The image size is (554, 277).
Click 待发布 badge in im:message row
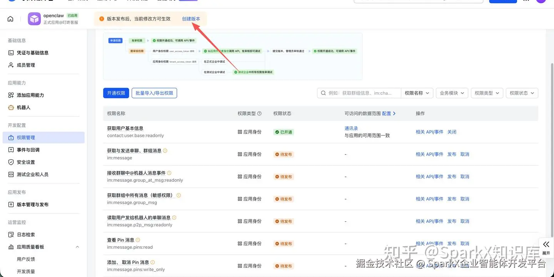(284, 154)
